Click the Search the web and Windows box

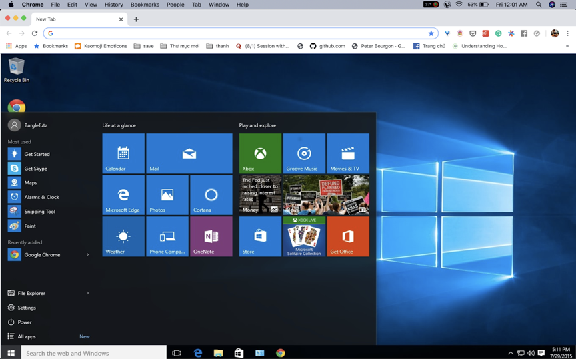click(x=94, y=353)
